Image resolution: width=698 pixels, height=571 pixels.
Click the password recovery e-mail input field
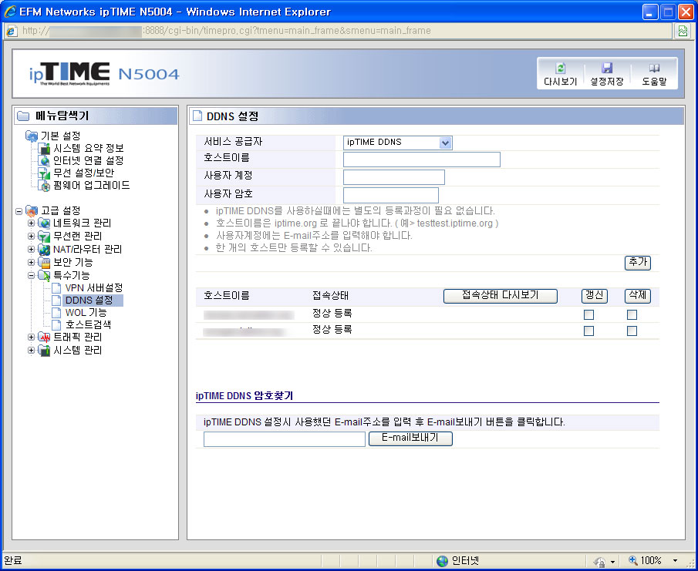pyautogui.click(x=285, y=439)
